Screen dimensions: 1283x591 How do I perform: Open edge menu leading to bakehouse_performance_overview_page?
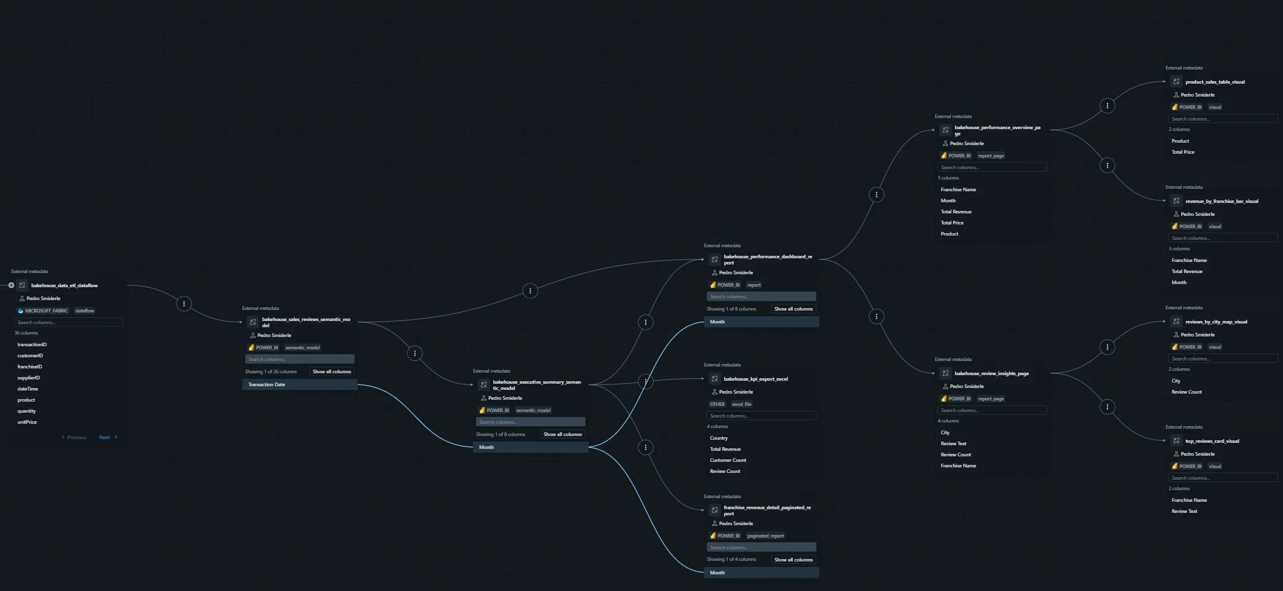point(877,195)
